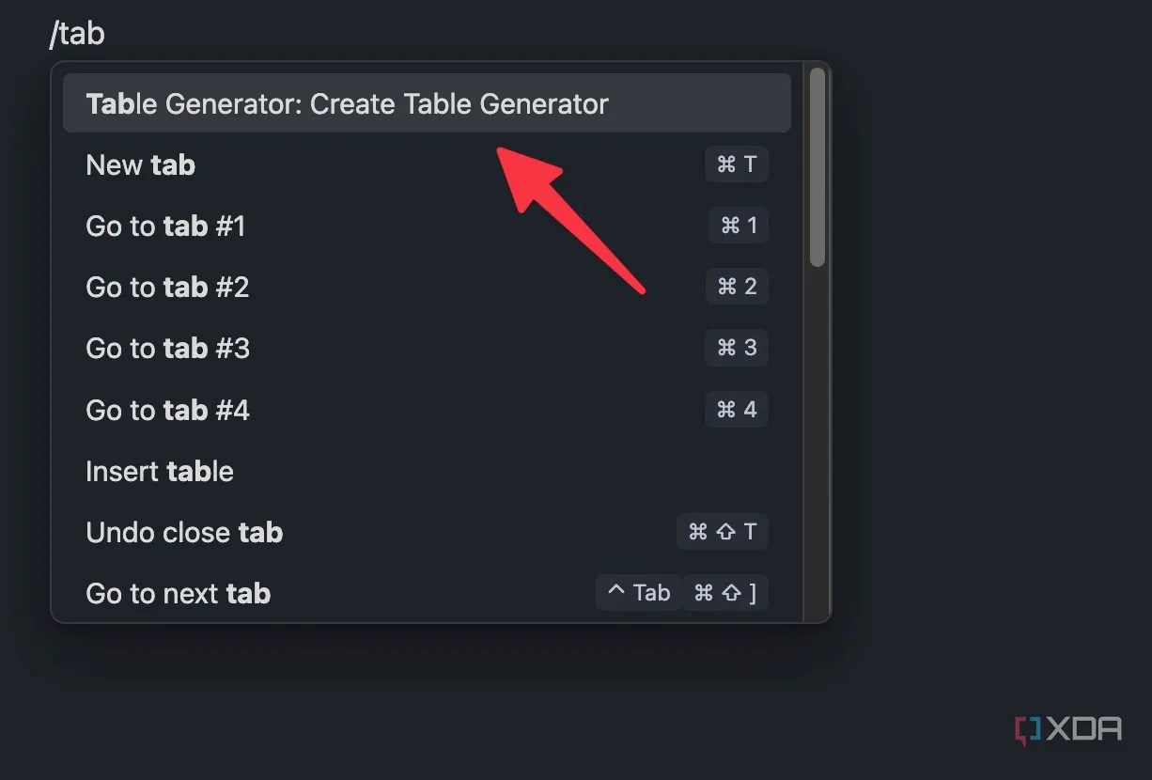Click the ⌘1 shortcut badge
1152x780 pixels.
[738, 226]
